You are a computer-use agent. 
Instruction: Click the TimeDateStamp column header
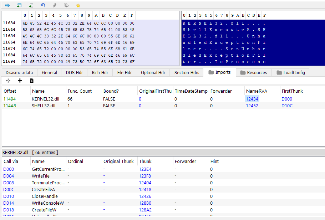(x=191, y=91)
